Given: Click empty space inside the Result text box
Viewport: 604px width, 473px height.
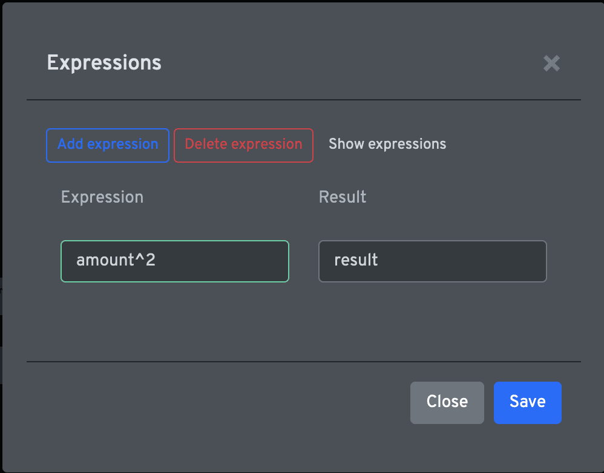Looking at the screenshot, I should pos(462,261).
